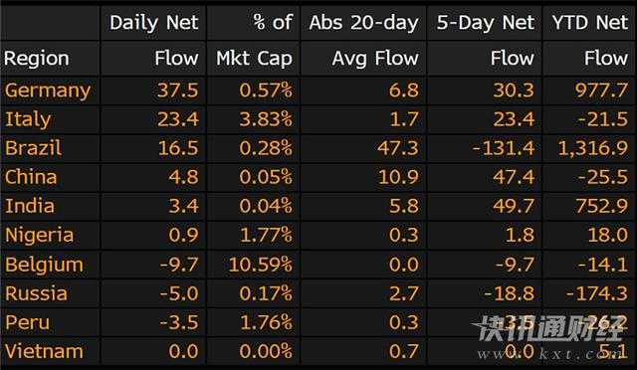Click the Abs 20-day Avg Flow header

point(363,40)
